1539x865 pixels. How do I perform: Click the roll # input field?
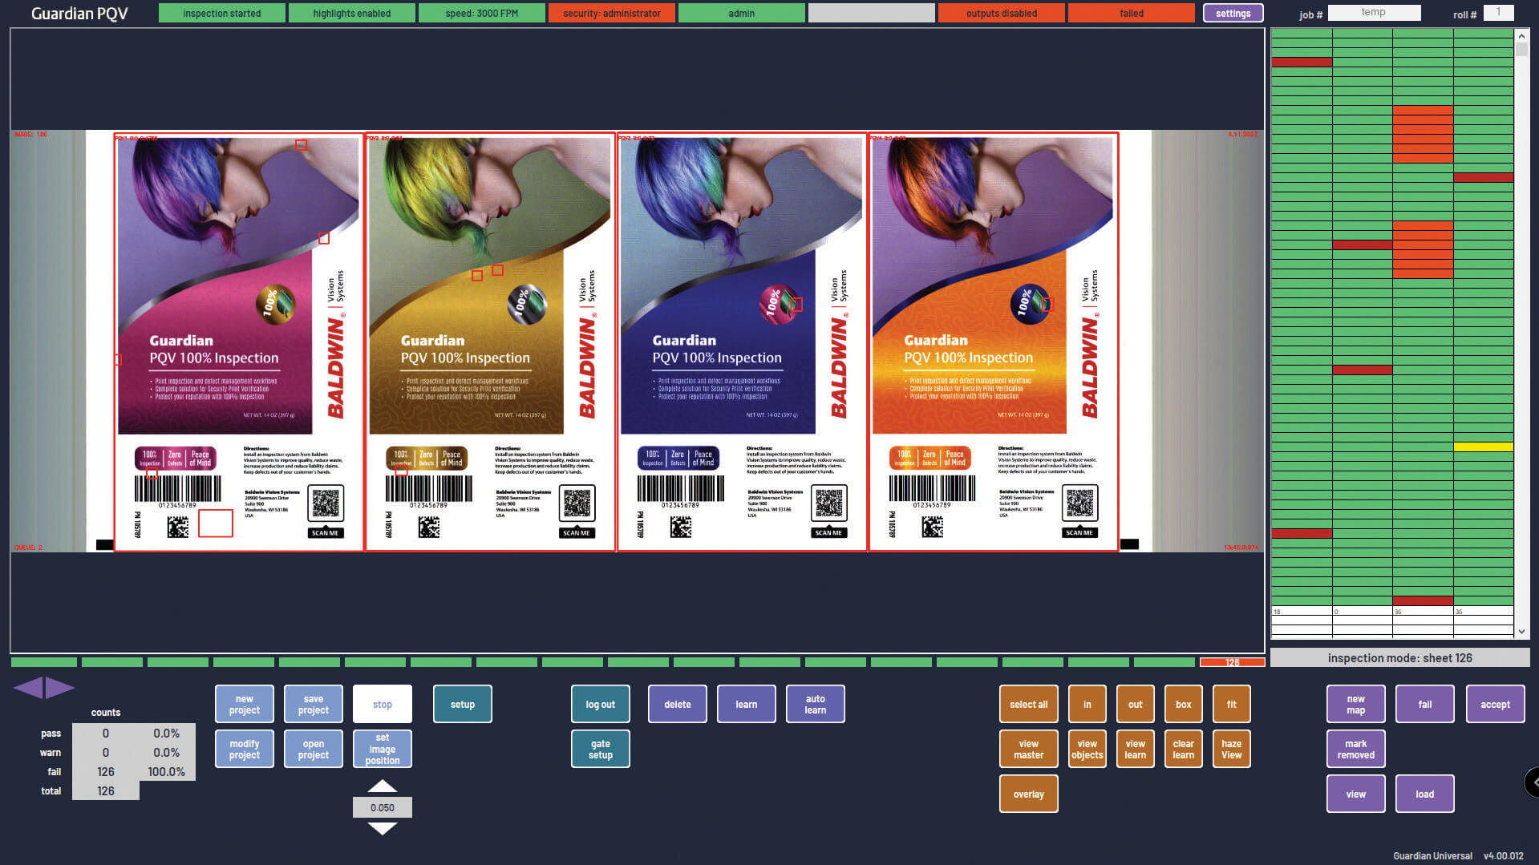(1499, 12)
